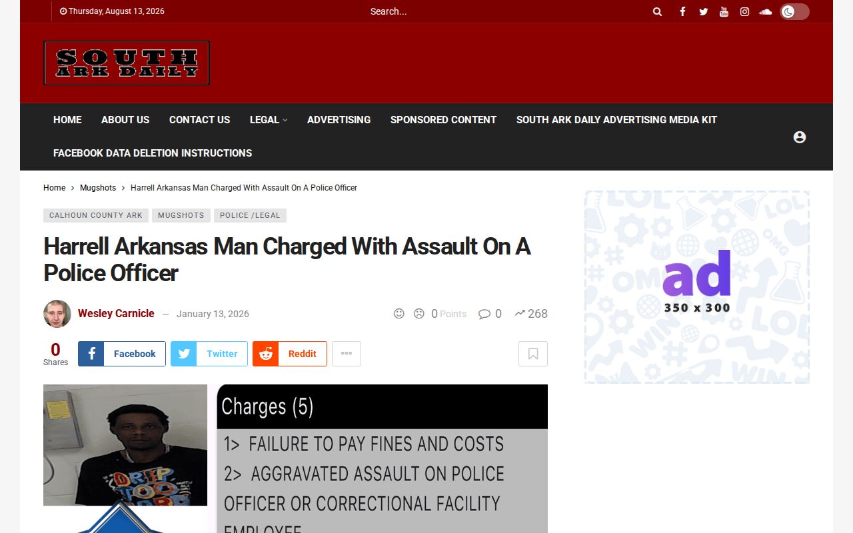Click Home breadcrumb link
853x533 pixels.
pyautogui.click(x=55, y=188)
